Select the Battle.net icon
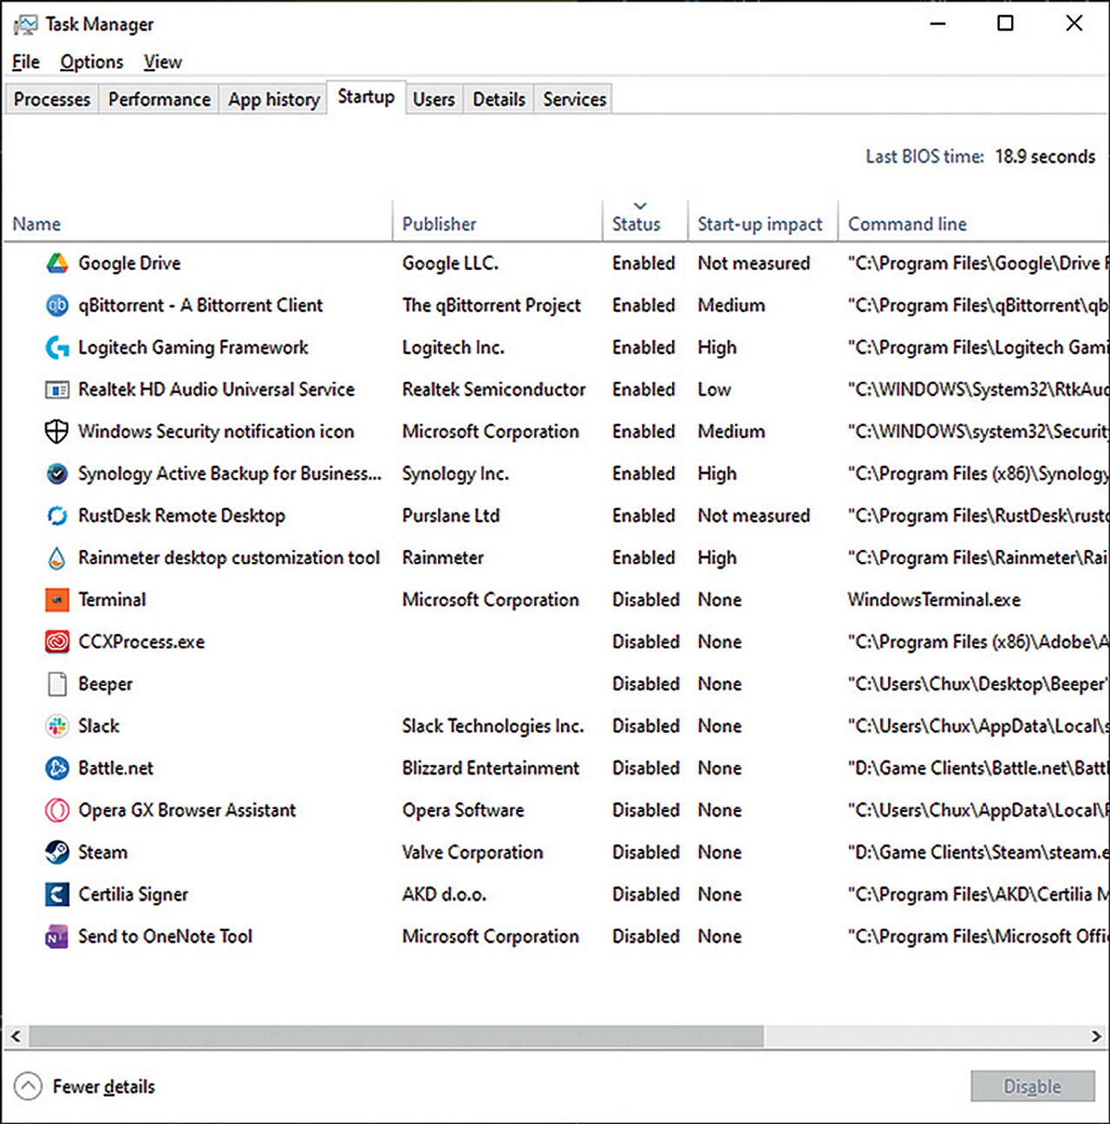 tap(57, 768)
